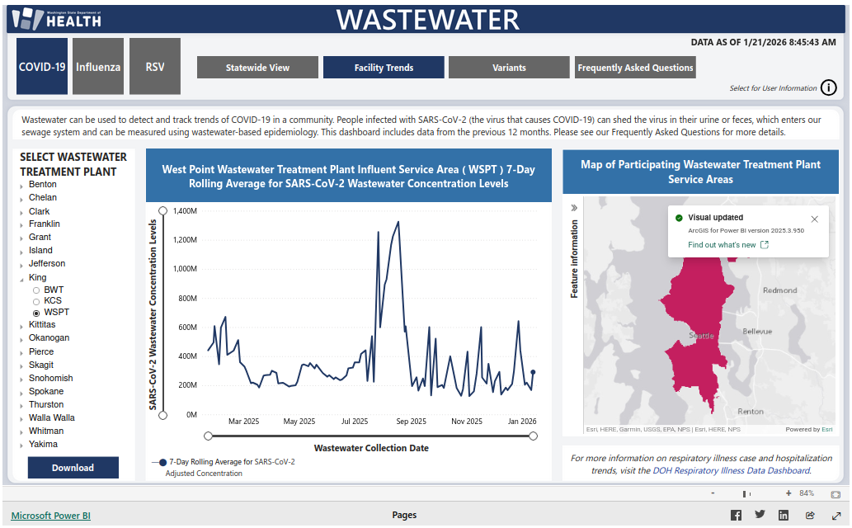Select the KCS treatment plant radio button
This screenshot has height=528, width=852.
click(36, 301)
